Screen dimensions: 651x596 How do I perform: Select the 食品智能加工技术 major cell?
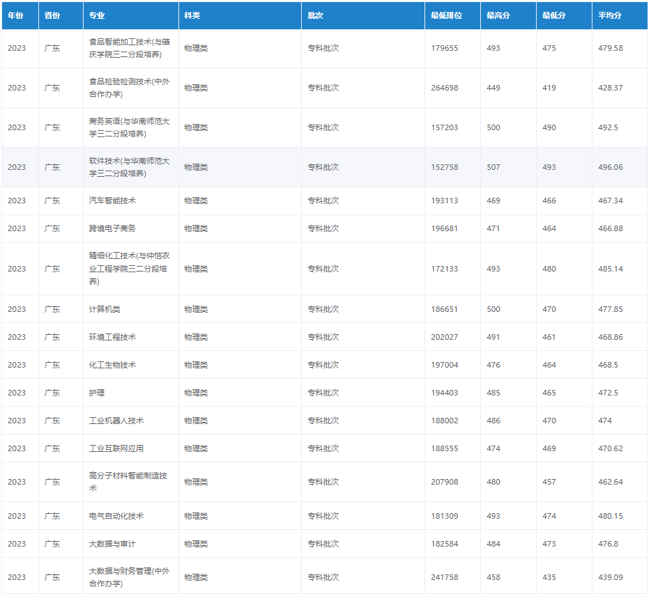130,48
